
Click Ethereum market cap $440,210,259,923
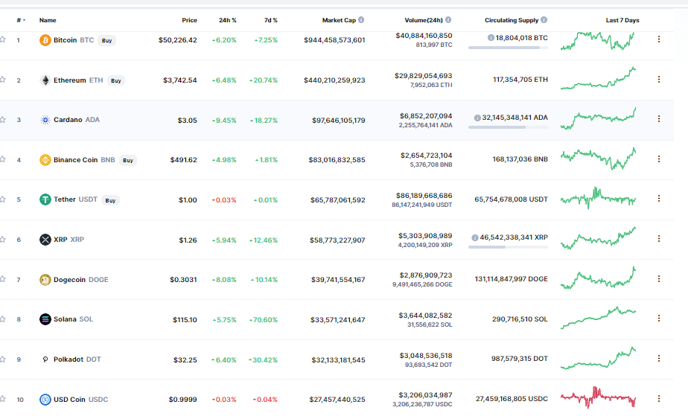pyautogui.click(x=334, y=80)
